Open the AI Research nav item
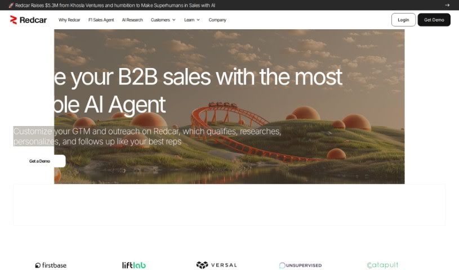Viewport: 459px width, 270px height. pyautogui.click(x=132, y=20)
